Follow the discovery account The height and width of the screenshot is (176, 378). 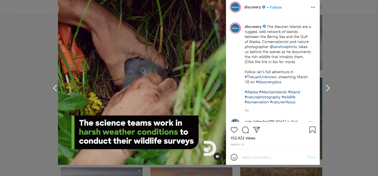pyautogui.click(x=276, y=7)
